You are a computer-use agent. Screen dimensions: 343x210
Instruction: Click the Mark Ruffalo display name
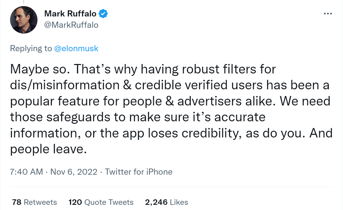pyautogui.click(x=70, y=14)
